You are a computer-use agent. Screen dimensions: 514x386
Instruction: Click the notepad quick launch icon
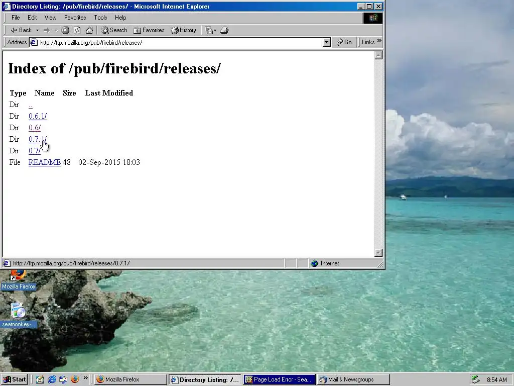[40, 379]
